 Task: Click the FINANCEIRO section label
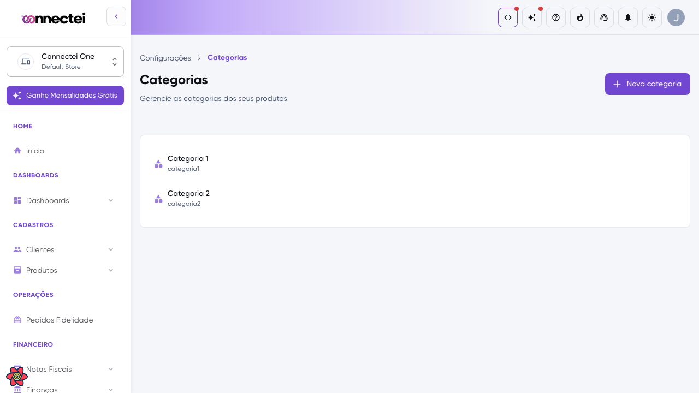point(33,344)
